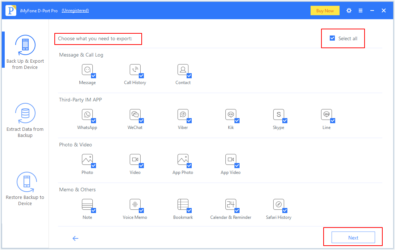Viewport: 395px width, 250px height.
Task: Click the Bookmark label
Action: pos(183,217)
